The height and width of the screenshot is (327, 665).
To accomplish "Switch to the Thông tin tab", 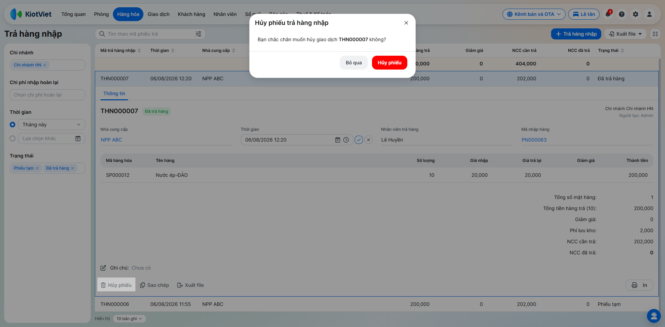I will [x=114, y=93].
